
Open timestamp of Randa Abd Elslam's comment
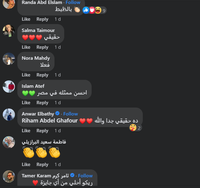[58, 19]
